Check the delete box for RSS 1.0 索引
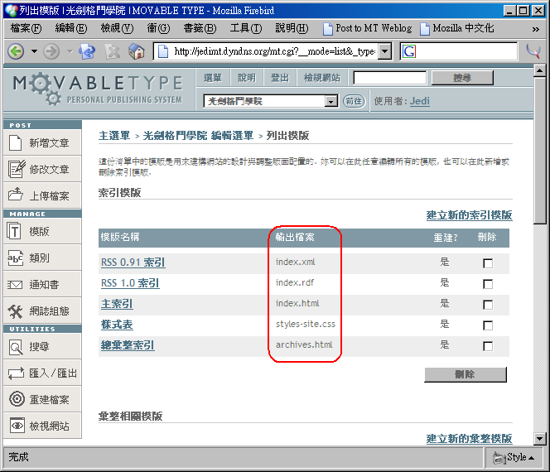The height and width of the screenshot is (472, 550). point(488,284)
